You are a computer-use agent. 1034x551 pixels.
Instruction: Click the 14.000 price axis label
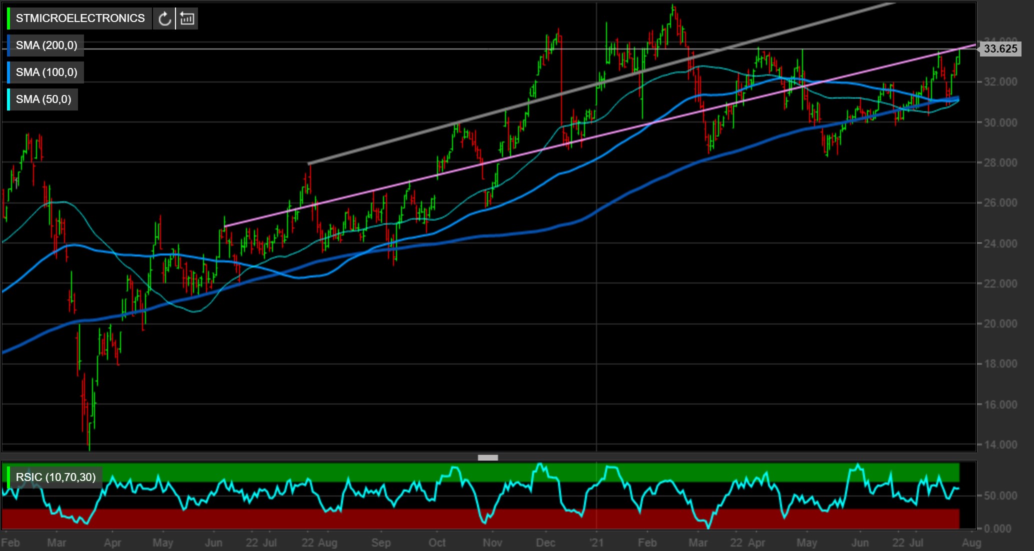(x=1000, y=444)
